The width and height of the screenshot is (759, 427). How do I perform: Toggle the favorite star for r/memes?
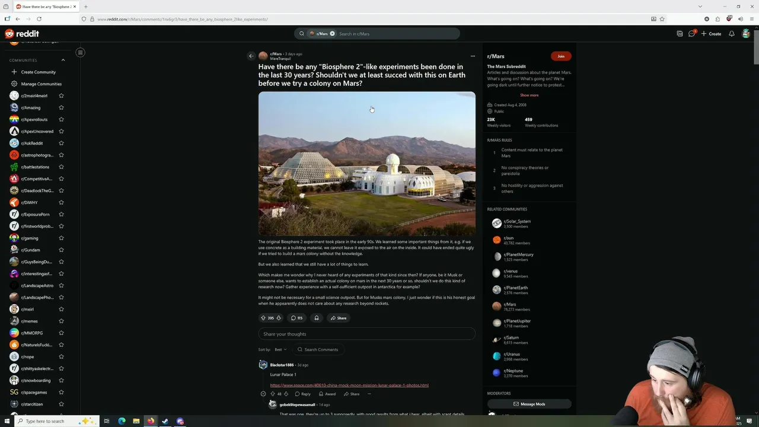[61, 321]
